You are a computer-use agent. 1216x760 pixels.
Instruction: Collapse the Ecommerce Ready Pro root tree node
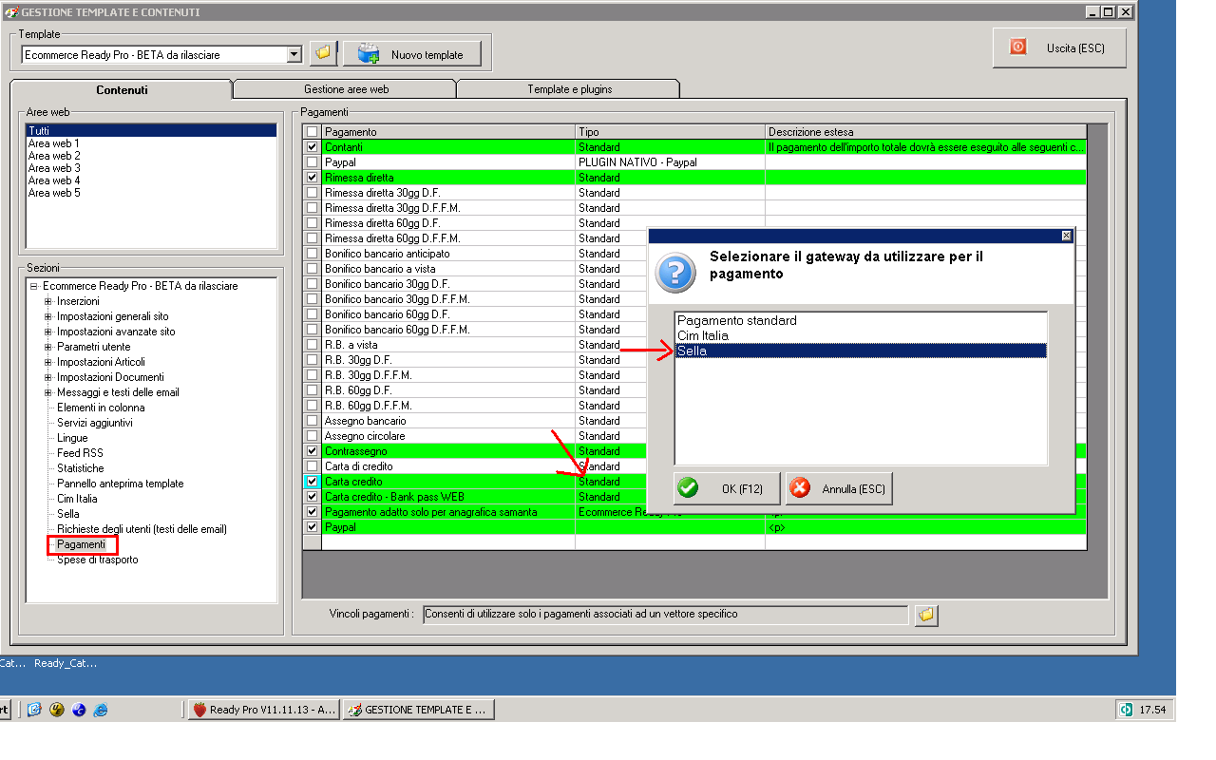(x=33, y=286)
